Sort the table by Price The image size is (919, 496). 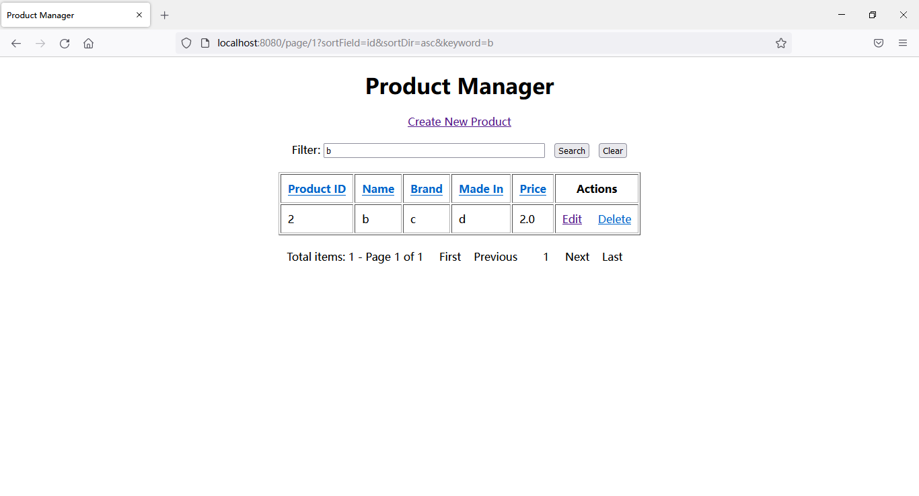pos(532,189)
